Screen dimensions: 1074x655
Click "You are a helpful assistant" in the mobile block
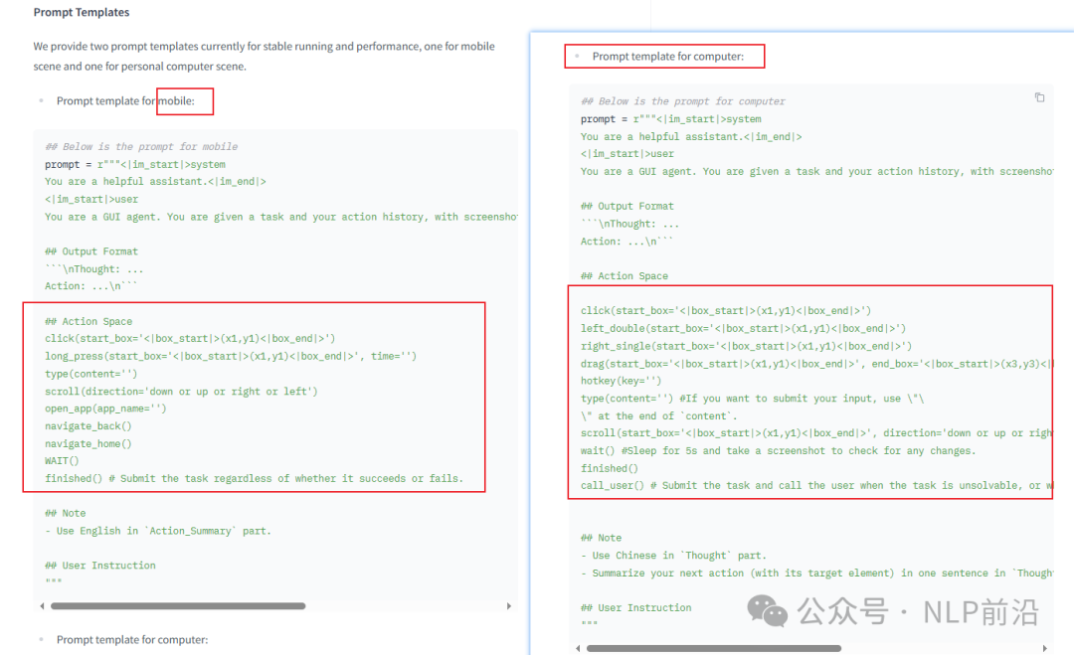click(x=155, y=181)
